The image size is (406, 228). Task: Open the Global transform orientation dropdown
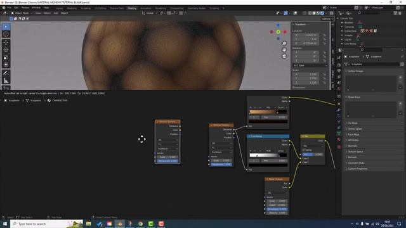coord(150,13)
